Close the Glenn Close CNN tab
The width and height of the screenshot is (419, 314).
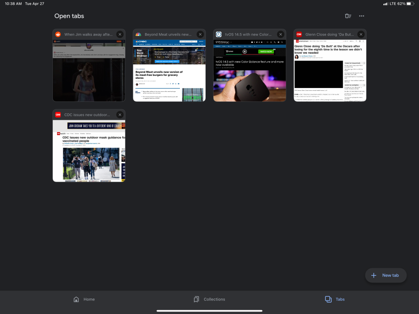(x=361, y=34)
